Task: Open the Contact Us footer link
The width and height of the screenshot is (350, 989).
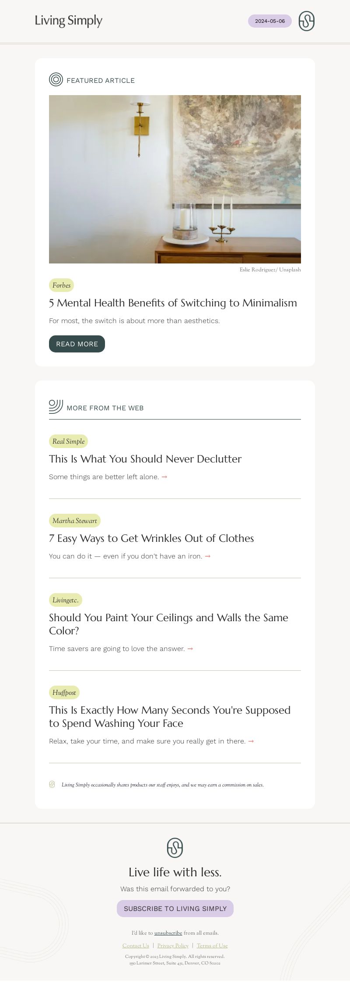Action: [136, 946]
